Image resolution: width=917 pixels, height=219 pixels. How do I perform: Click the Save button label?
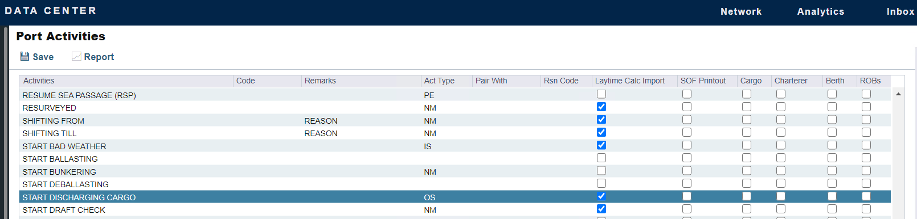click(43, 57)
